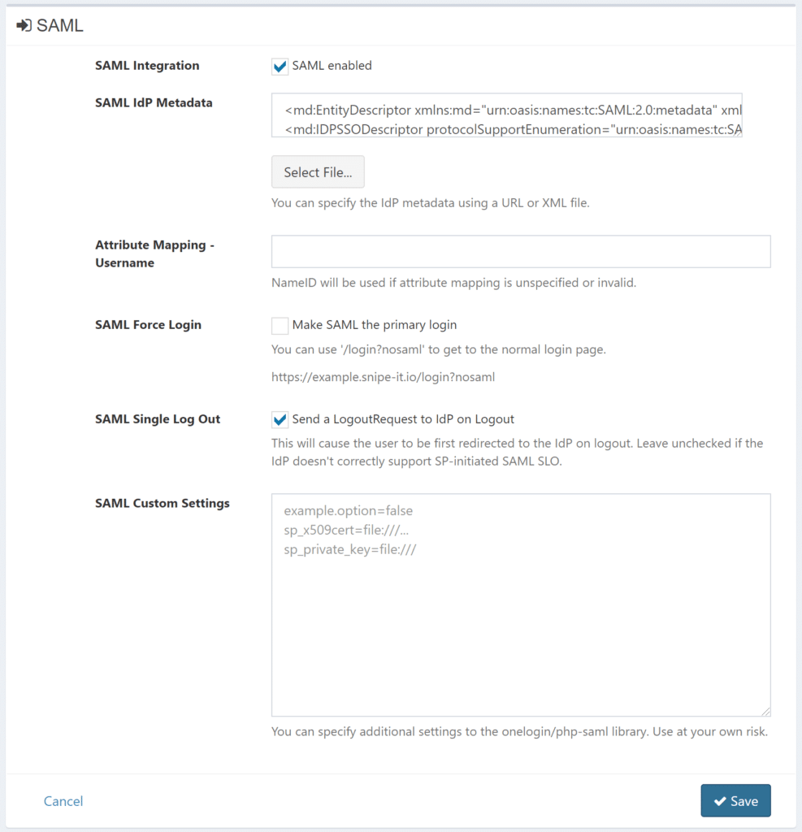The image size is (802, 832).
Task: Click the Cancel link
Action: tap(63, 801)
